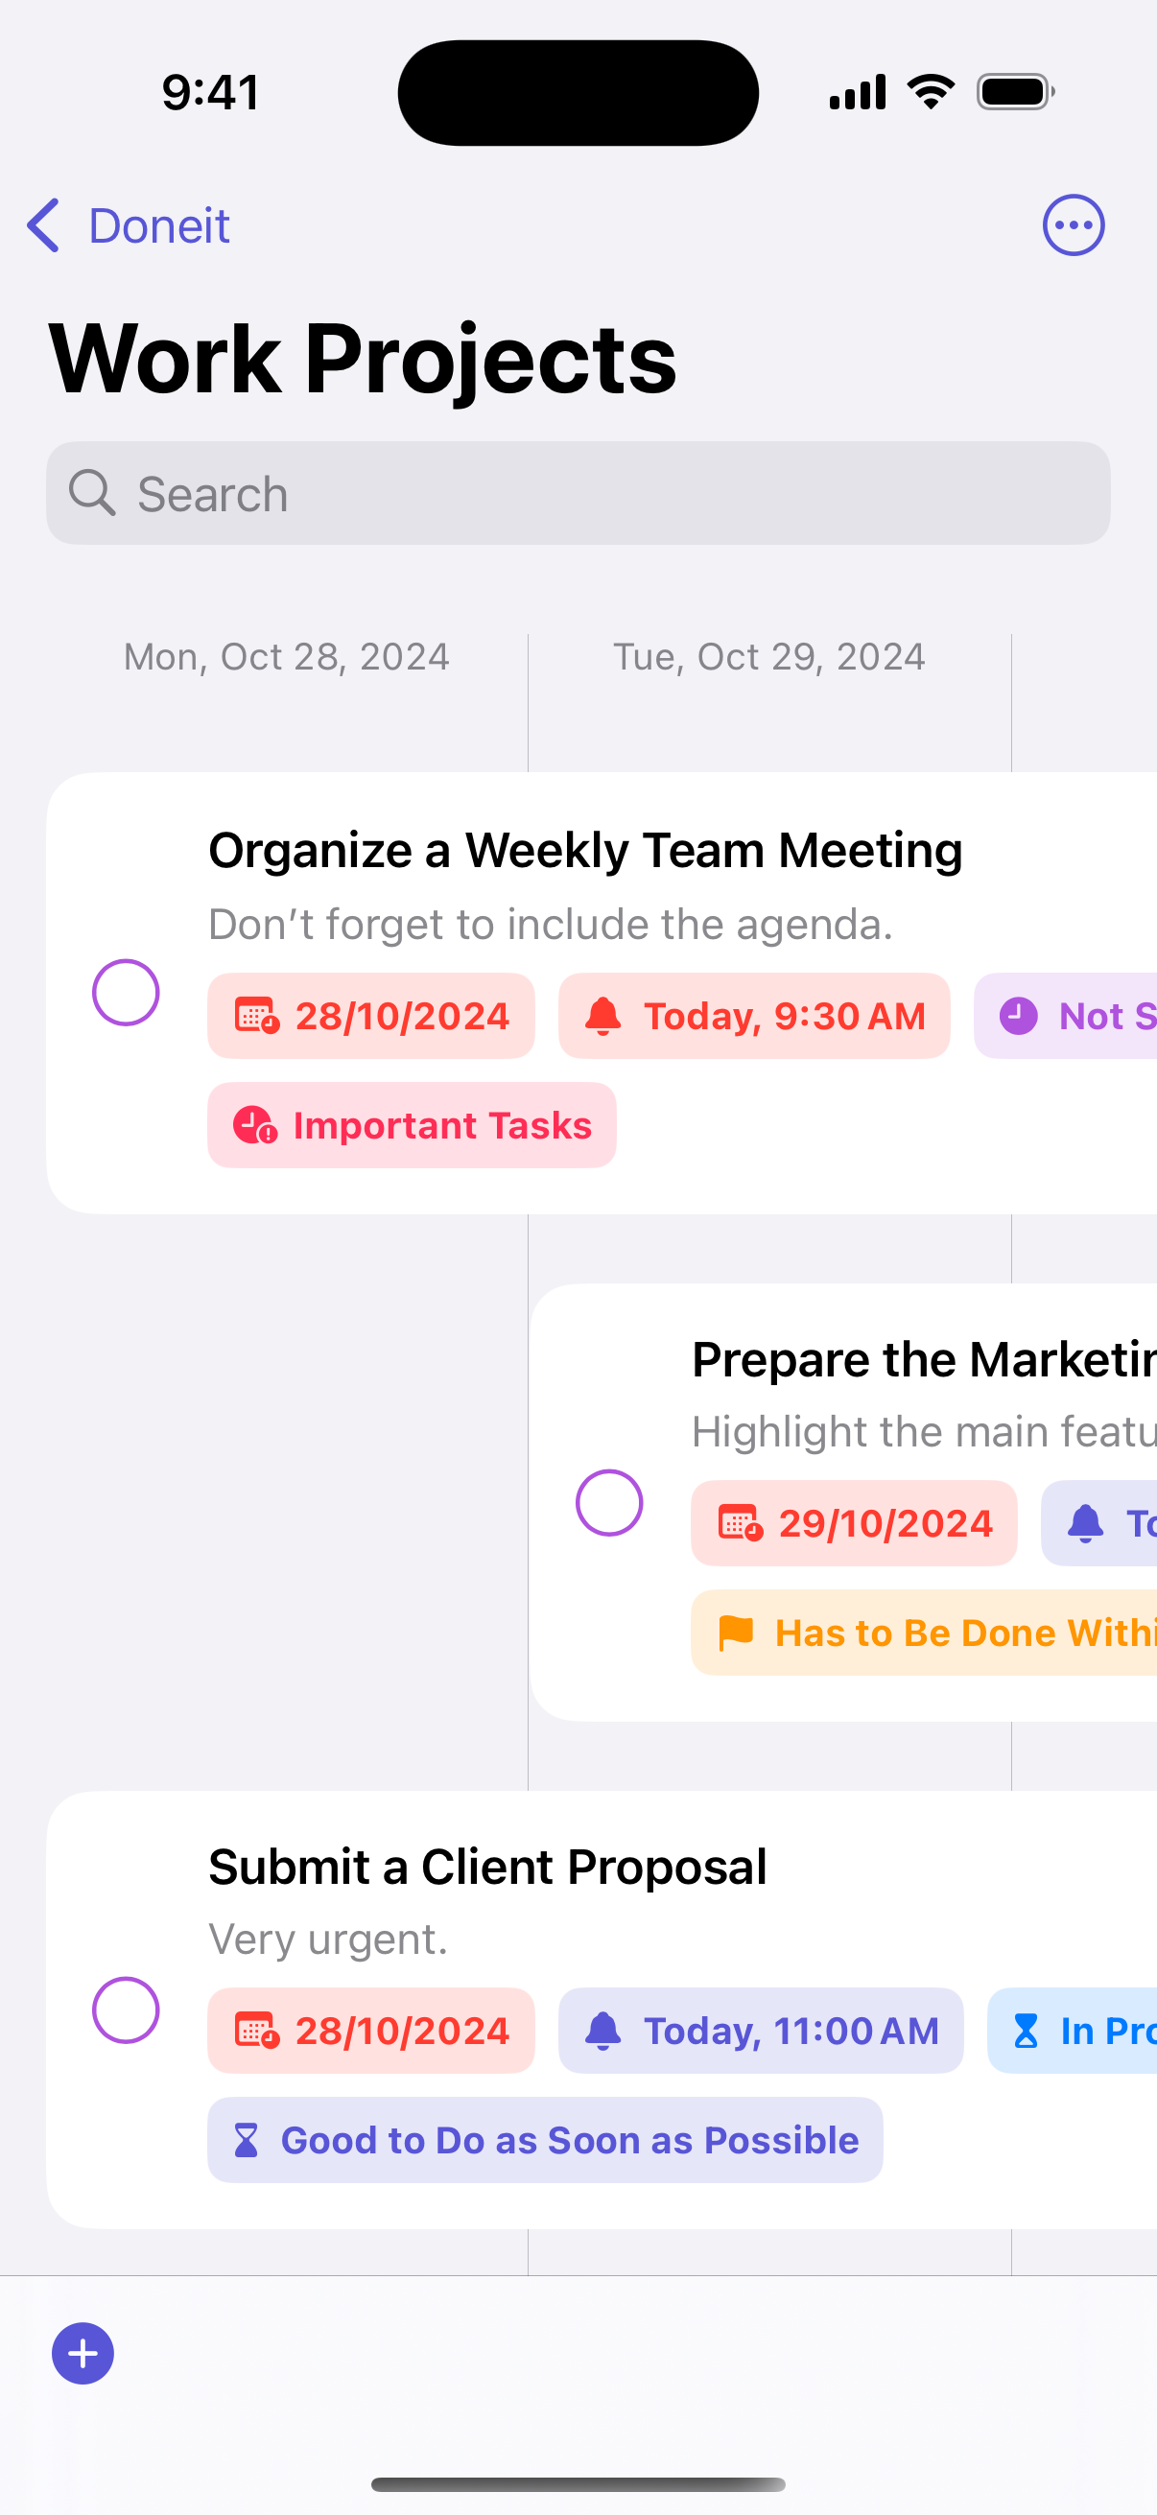Select the Mon, Oct 28, 2024 column header
The image size is (1157, 2515).
[x=286, y=657]
